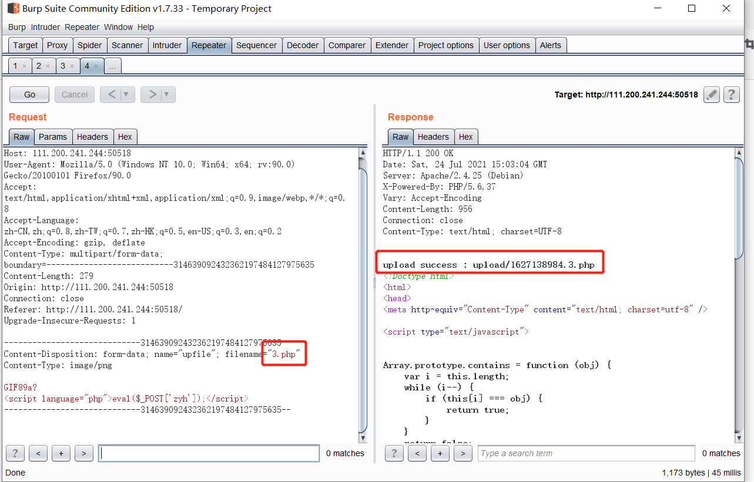Viewport: 754px width, 482px height.
Task: Show the Request Headers view
Action: click(92, 137)
